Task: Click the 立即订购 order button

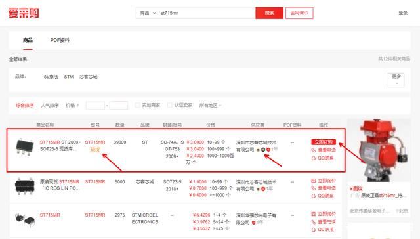Action: pos(324,142)
